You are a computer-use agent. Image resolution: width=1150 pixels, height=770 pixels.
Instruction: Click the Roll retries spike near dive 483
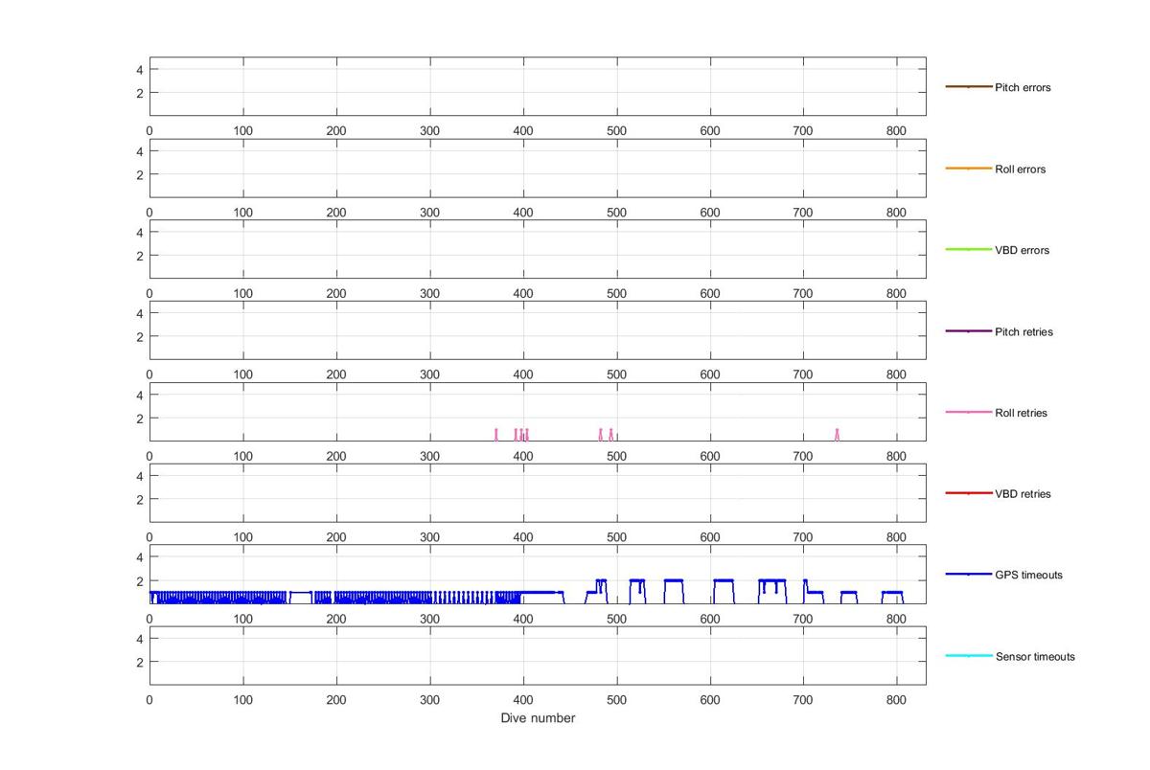tap(601, 435)
